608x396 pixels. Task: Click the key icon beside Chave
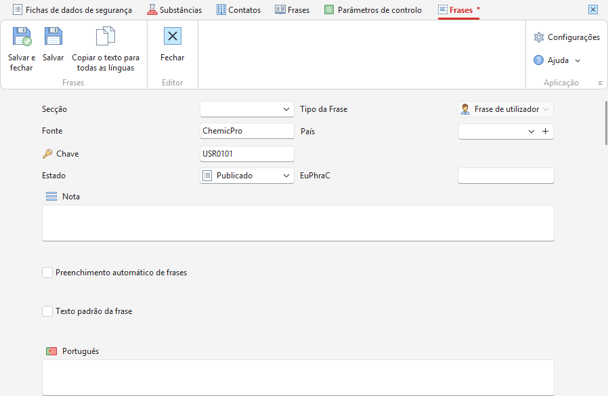click(47, 154)
